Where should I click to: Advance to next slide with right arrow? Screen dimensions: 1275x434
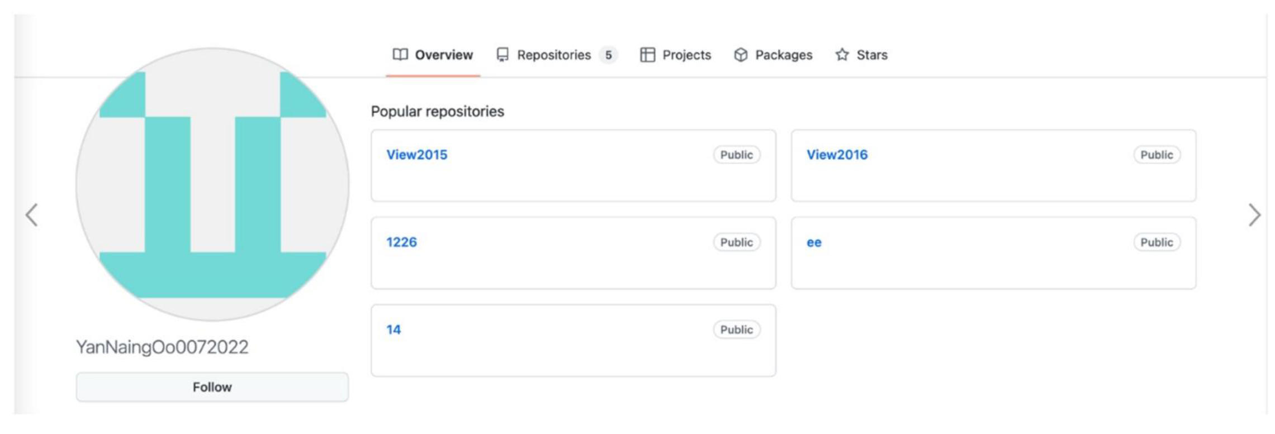[1254, 215]
